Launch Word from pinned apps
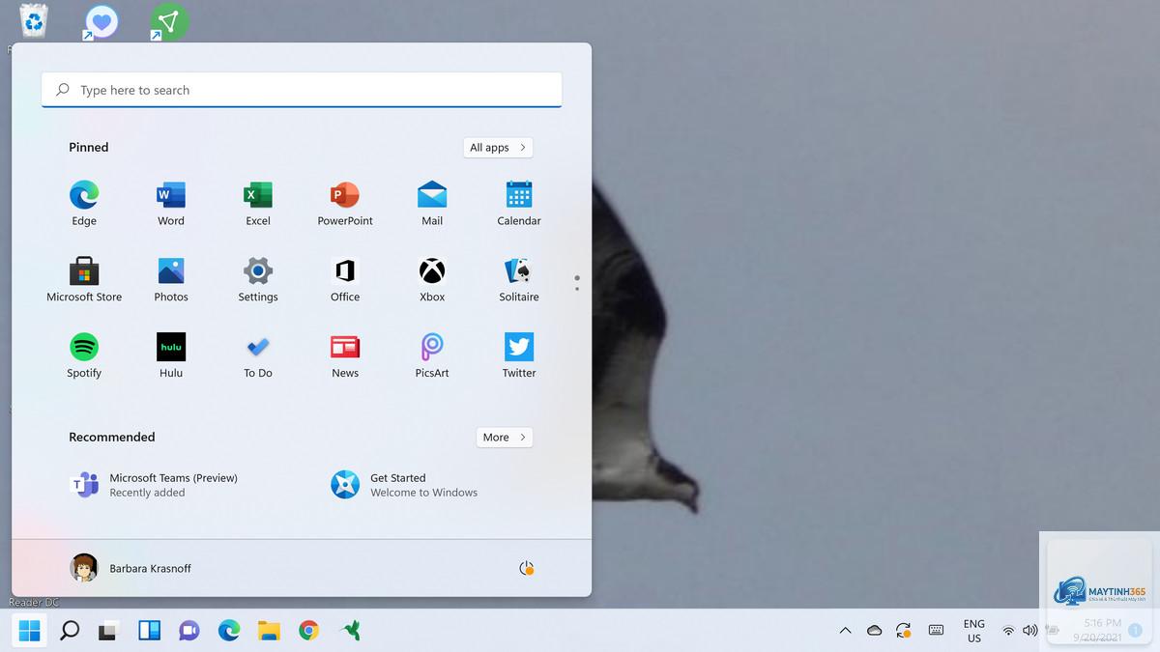The height and width of the screenshot is (652, 1160). click(171, 204)
